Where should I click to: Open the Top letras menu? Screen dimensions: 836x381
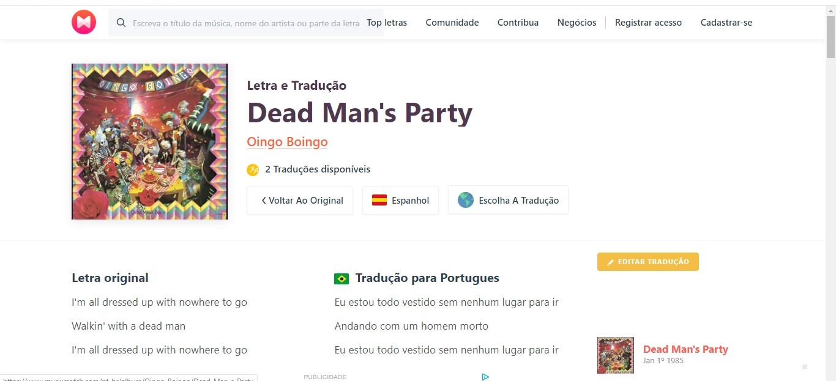pyautogui.click(x=387, y=23)
